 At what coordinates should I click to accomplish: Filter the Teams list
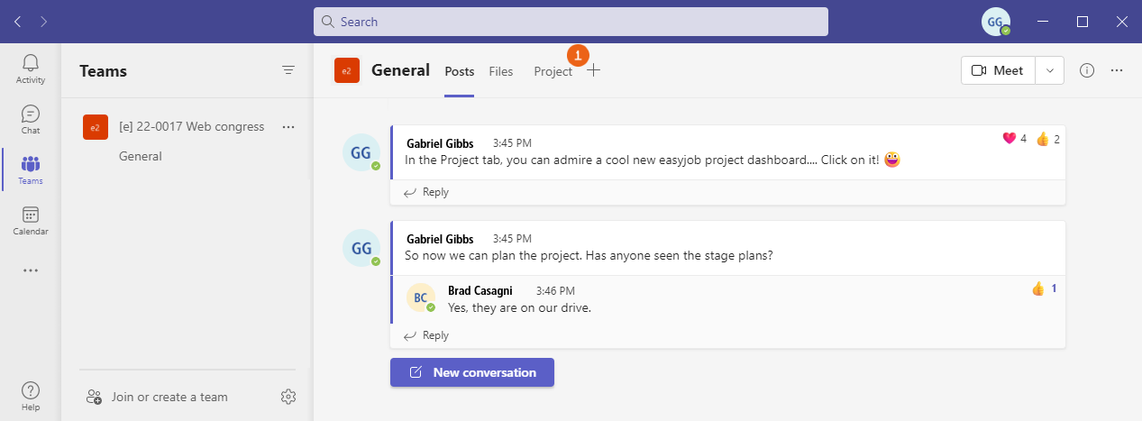pos(288,70)
